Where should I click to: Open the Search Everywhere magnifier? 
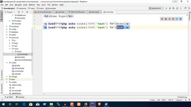tap(189, 8)
